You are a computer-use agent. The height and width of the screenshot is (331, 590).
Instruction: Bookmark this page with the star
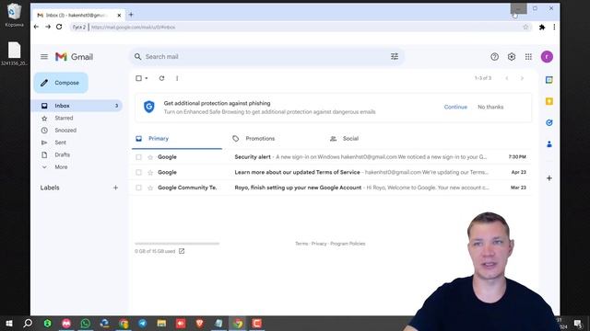(525, 27)
